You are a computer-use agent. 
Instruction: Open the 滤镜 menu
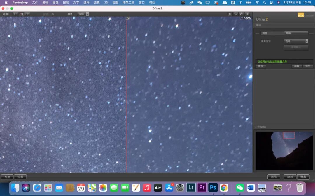[97, 3]
